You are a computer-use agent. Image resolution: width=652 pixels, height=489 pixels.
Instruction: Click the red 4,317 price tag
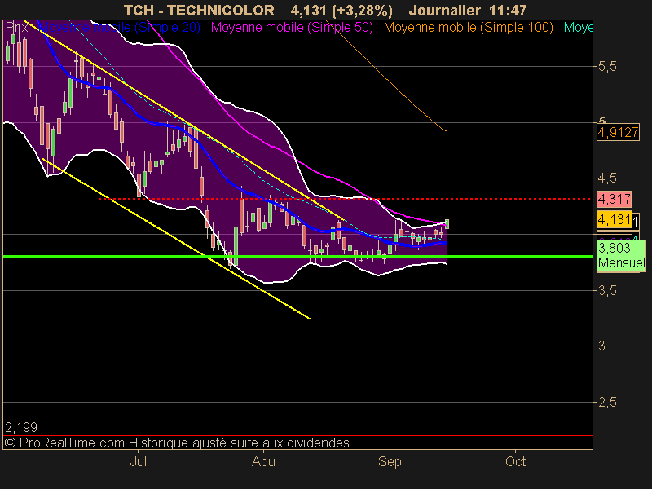pos(615,199)
